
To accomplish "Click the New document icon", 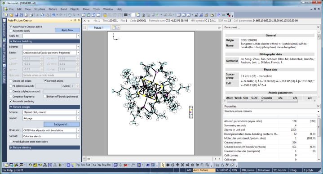I will click(x=6, y=15).
